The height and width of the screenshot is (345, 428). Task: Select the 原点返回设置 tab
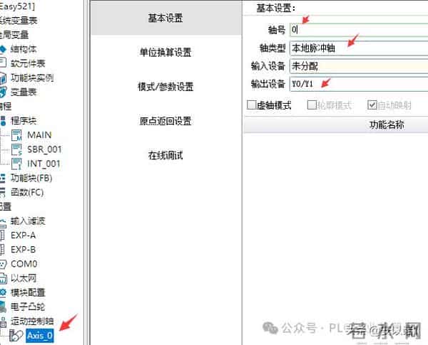(165, 121)
